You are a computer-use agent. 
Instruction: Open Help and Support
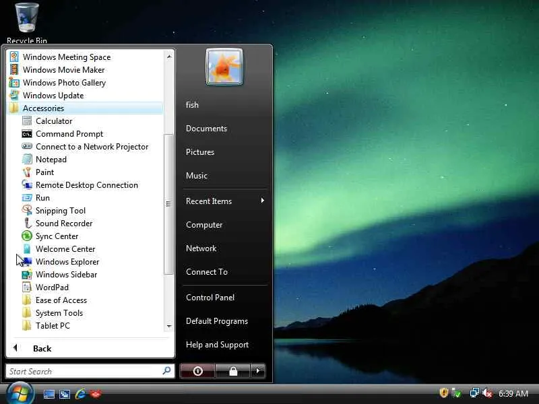point(217,345)
